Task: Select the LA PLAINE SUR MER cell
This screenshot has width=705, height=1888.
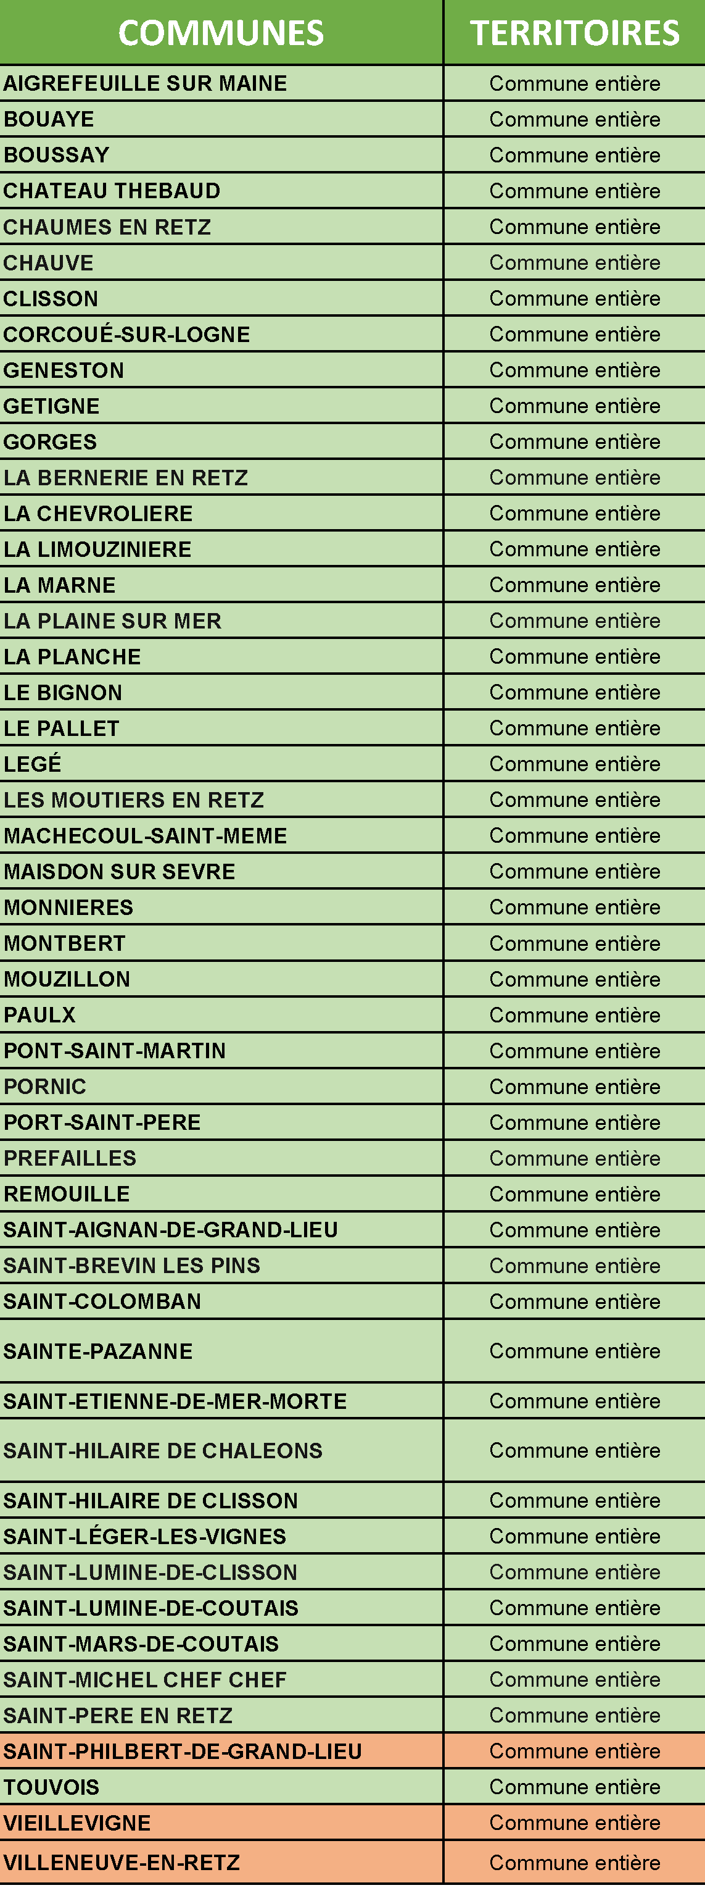Action: point(113,622)
